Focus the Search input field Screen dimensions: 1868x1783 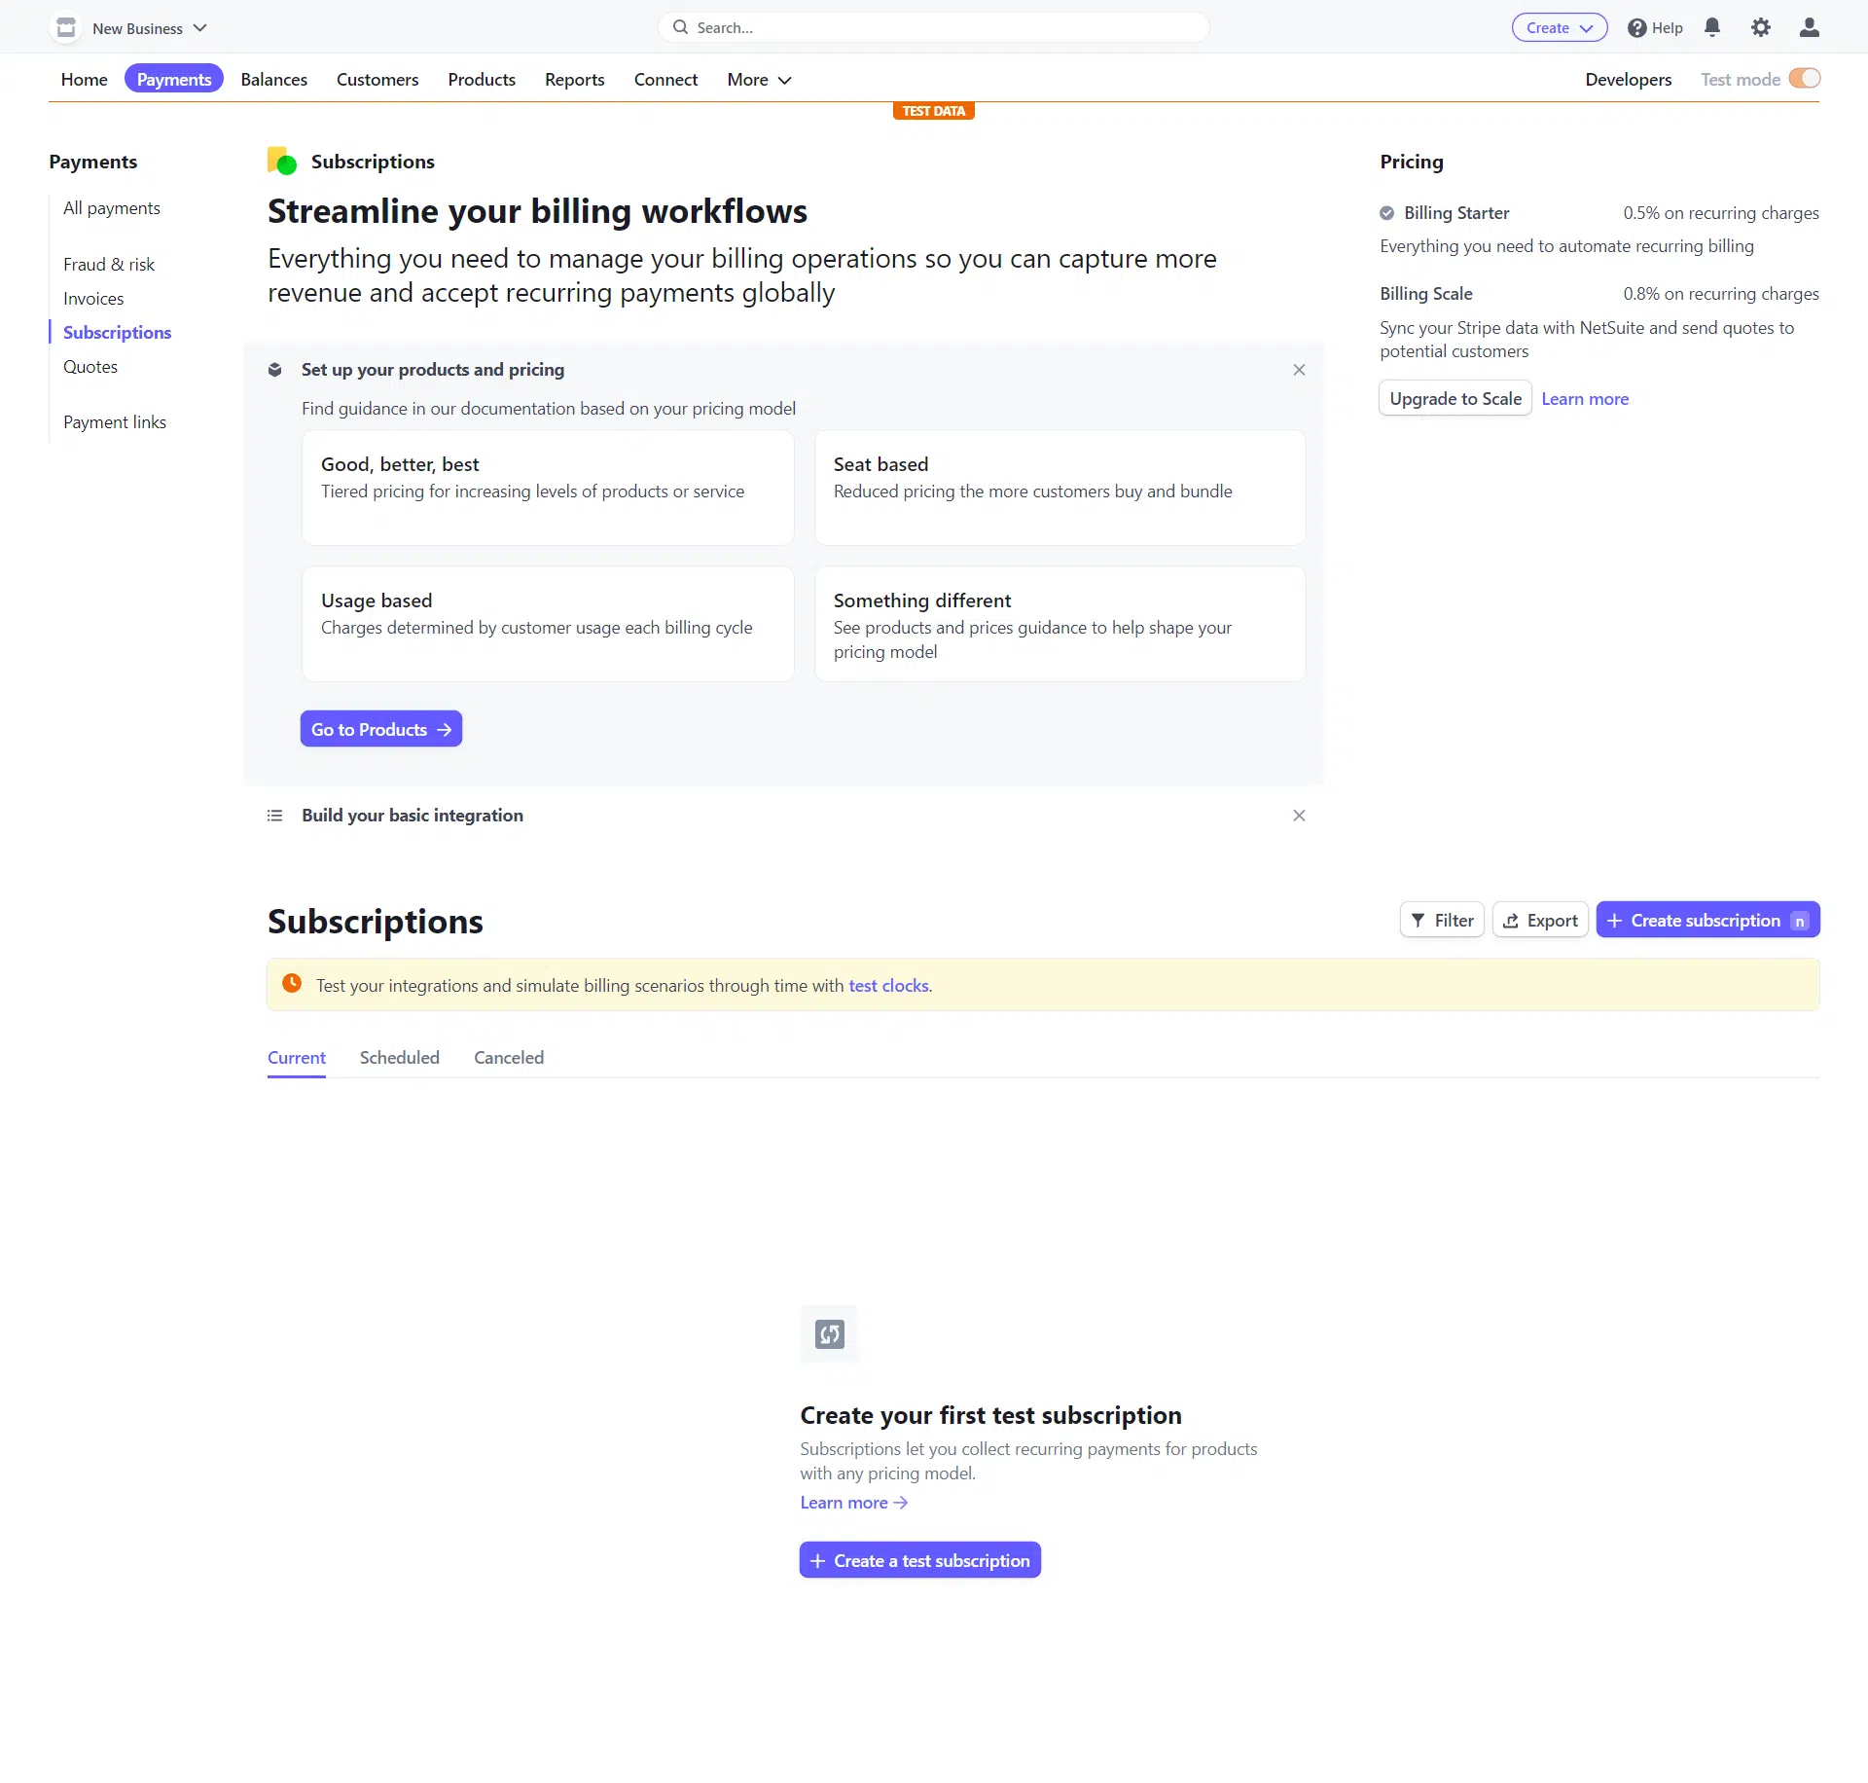pyautogui.click(x=934, y=27)
